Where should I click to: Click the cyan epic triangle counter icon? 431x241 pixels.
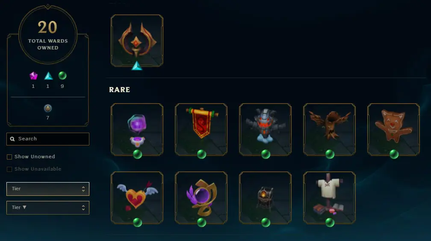point(48,75)
